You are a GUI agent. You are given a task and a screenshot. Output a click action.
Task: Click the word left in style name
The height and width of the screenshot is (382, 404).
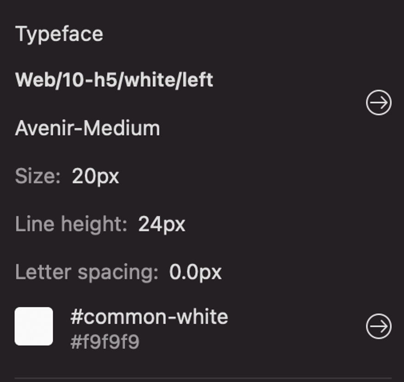(x=197, y=80)
